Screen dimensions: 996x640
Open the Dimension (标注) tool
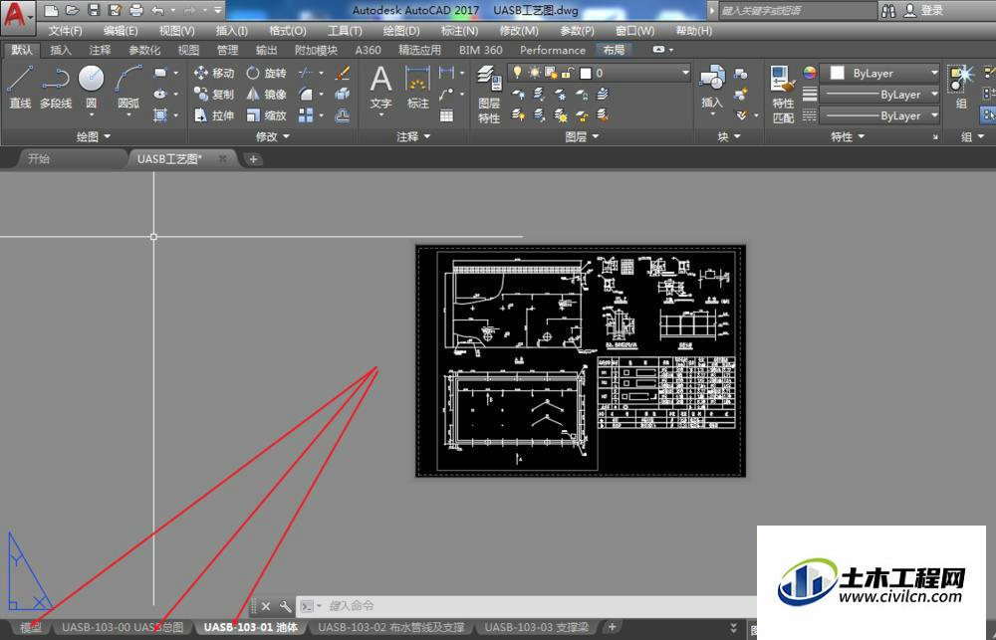417,88
